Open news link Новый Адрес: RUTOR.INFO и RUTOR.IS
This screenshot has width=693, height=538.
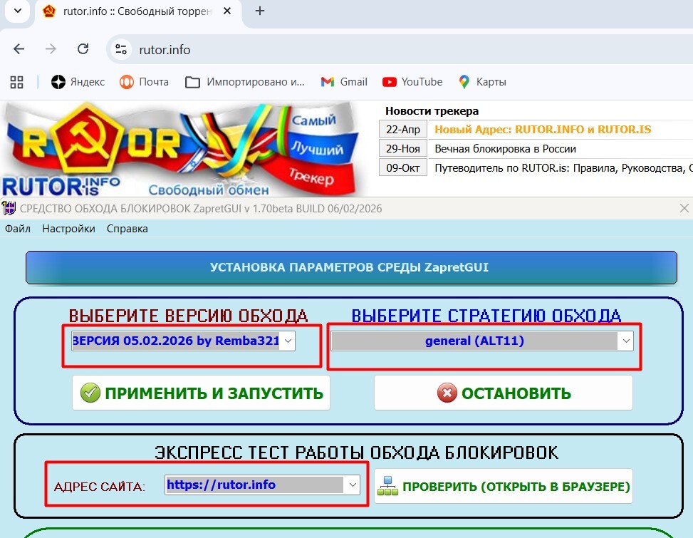[x=543, y=129]
